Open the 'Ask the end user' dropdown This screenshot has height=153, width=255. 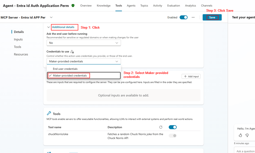84,43
